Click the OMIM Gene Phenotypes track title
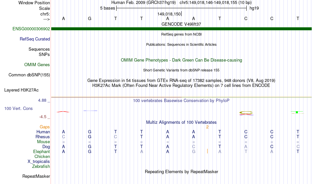 (x=182, y=60)
